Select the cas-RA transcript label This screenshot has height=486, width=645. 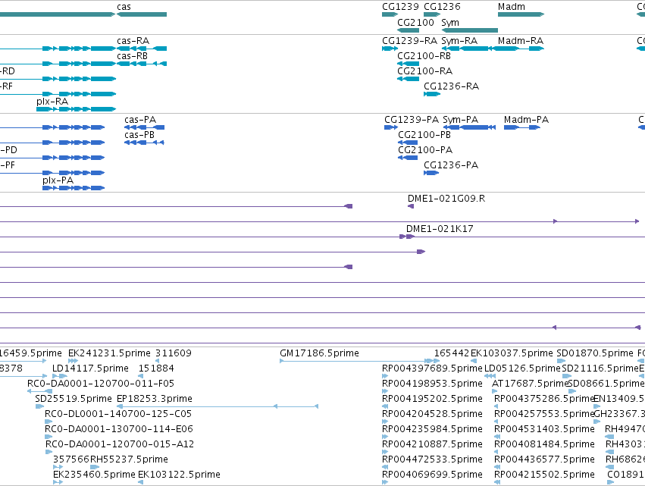pyautogui.click(x=133, y=41)
